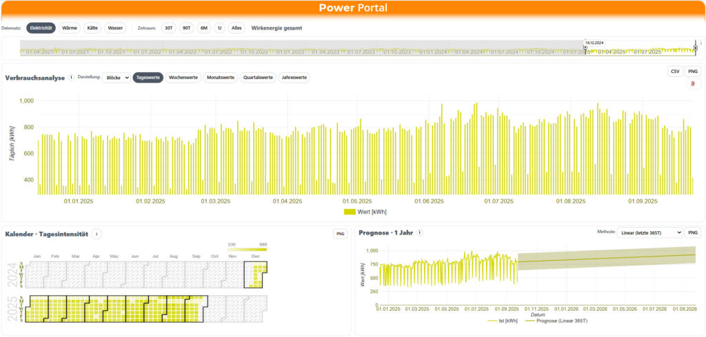Click the red link icon below PNG

(x=692, y=84)
